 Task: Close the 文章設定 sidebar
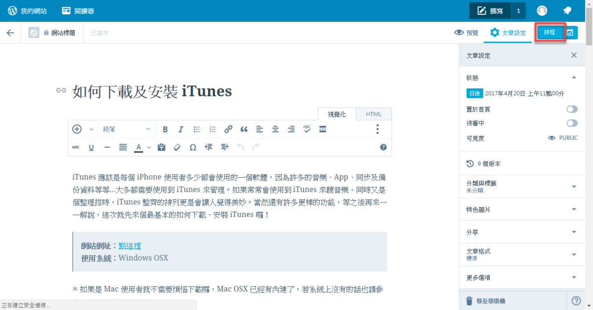click(574, 55)
